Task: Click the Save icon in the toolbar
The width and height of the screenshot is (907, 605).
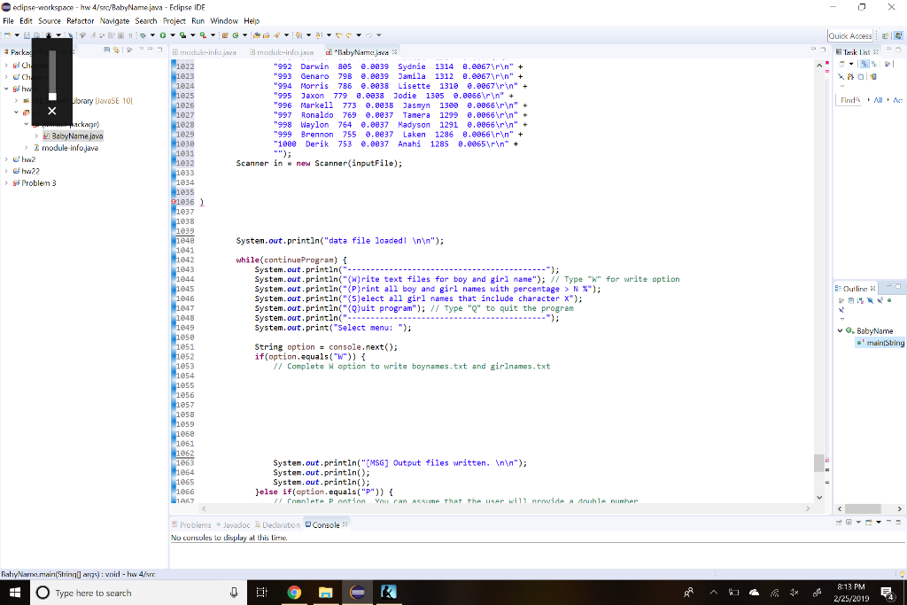Action: (26, 35)
